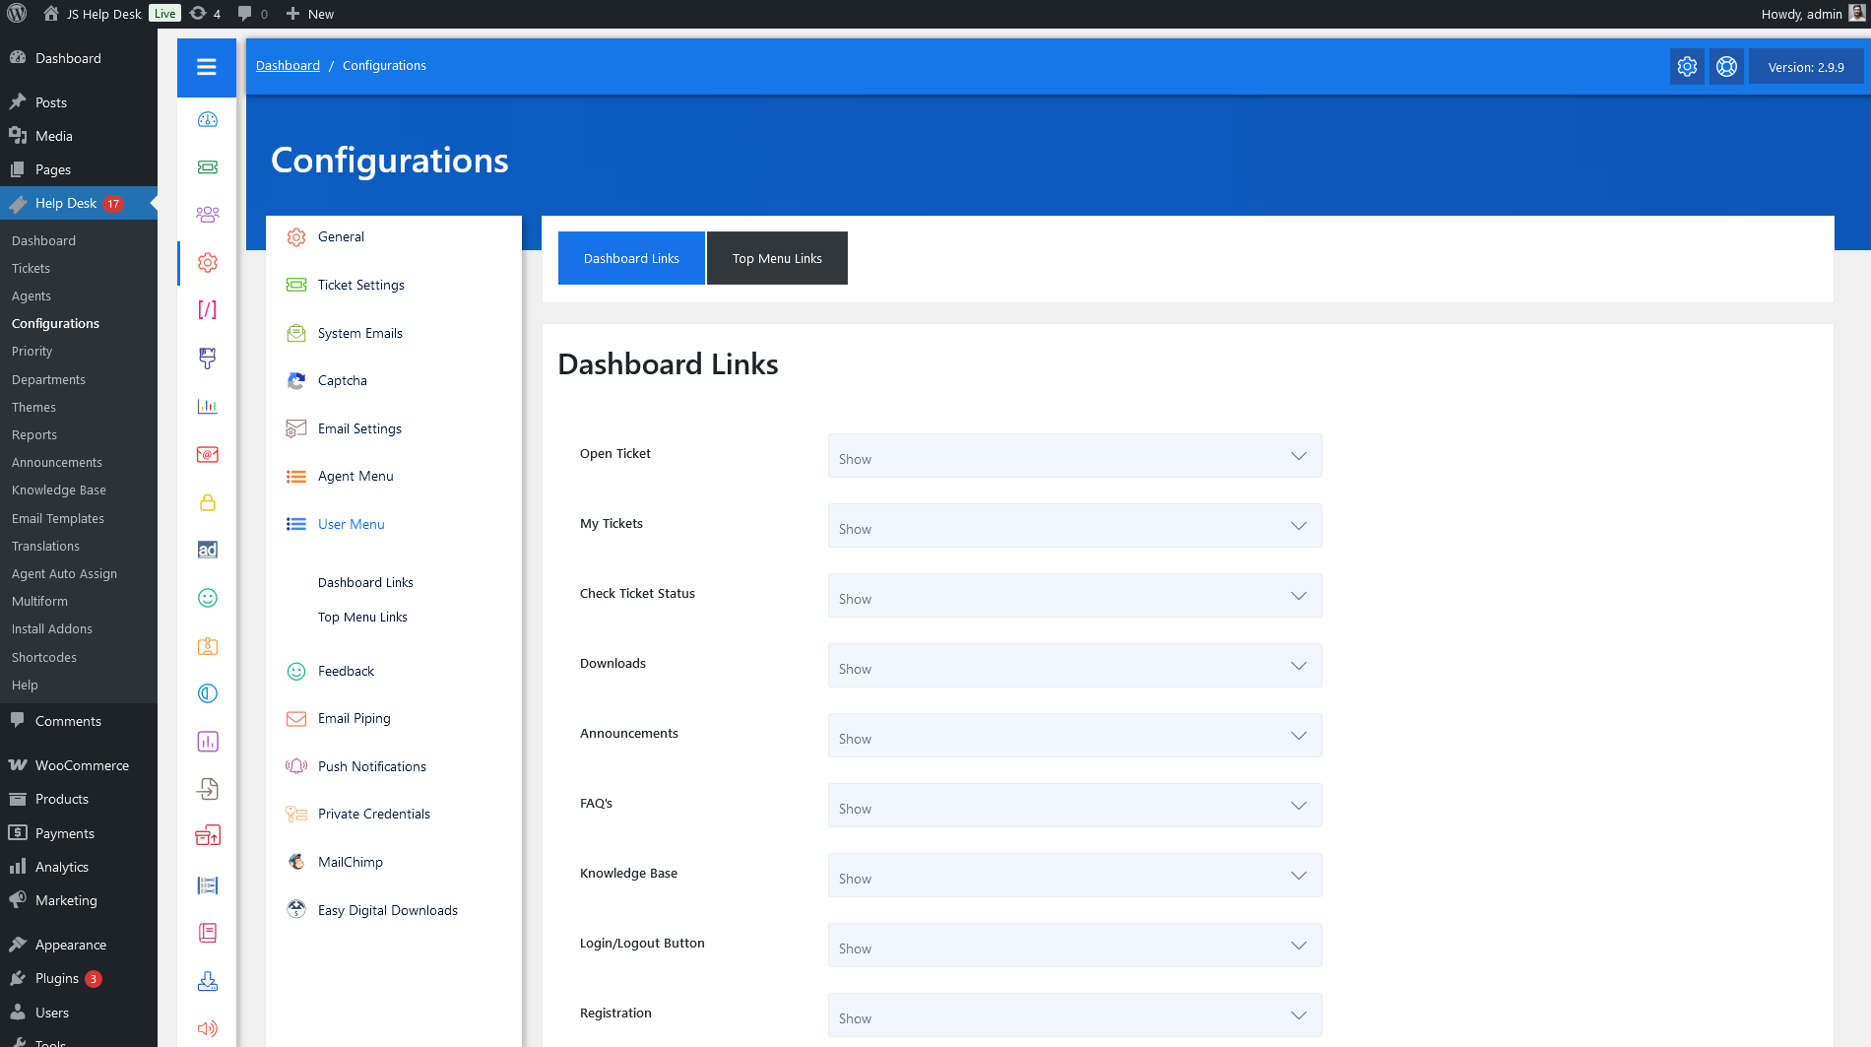This screenshot has width=1871, height=1047.
Task: Click the agents group icon in sidebar
Action: [x=207, y=215]
